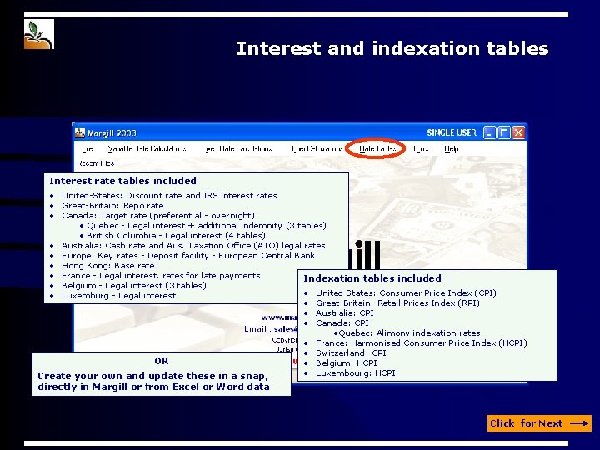
Task: Click 'France: Harmonised Consumer Price Index (HCPI)'
Action: [x=422, y=342]
